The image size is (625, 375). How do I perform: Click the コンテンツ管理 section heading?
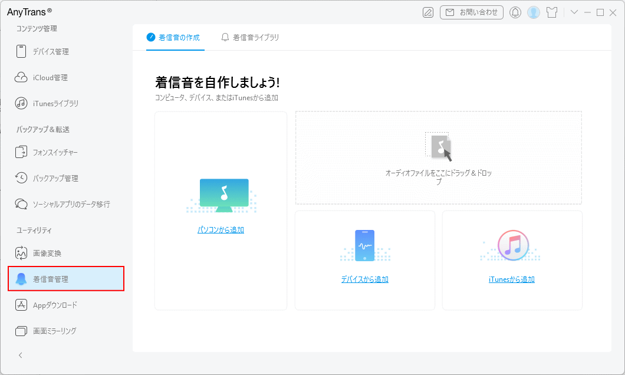point(37,29)
